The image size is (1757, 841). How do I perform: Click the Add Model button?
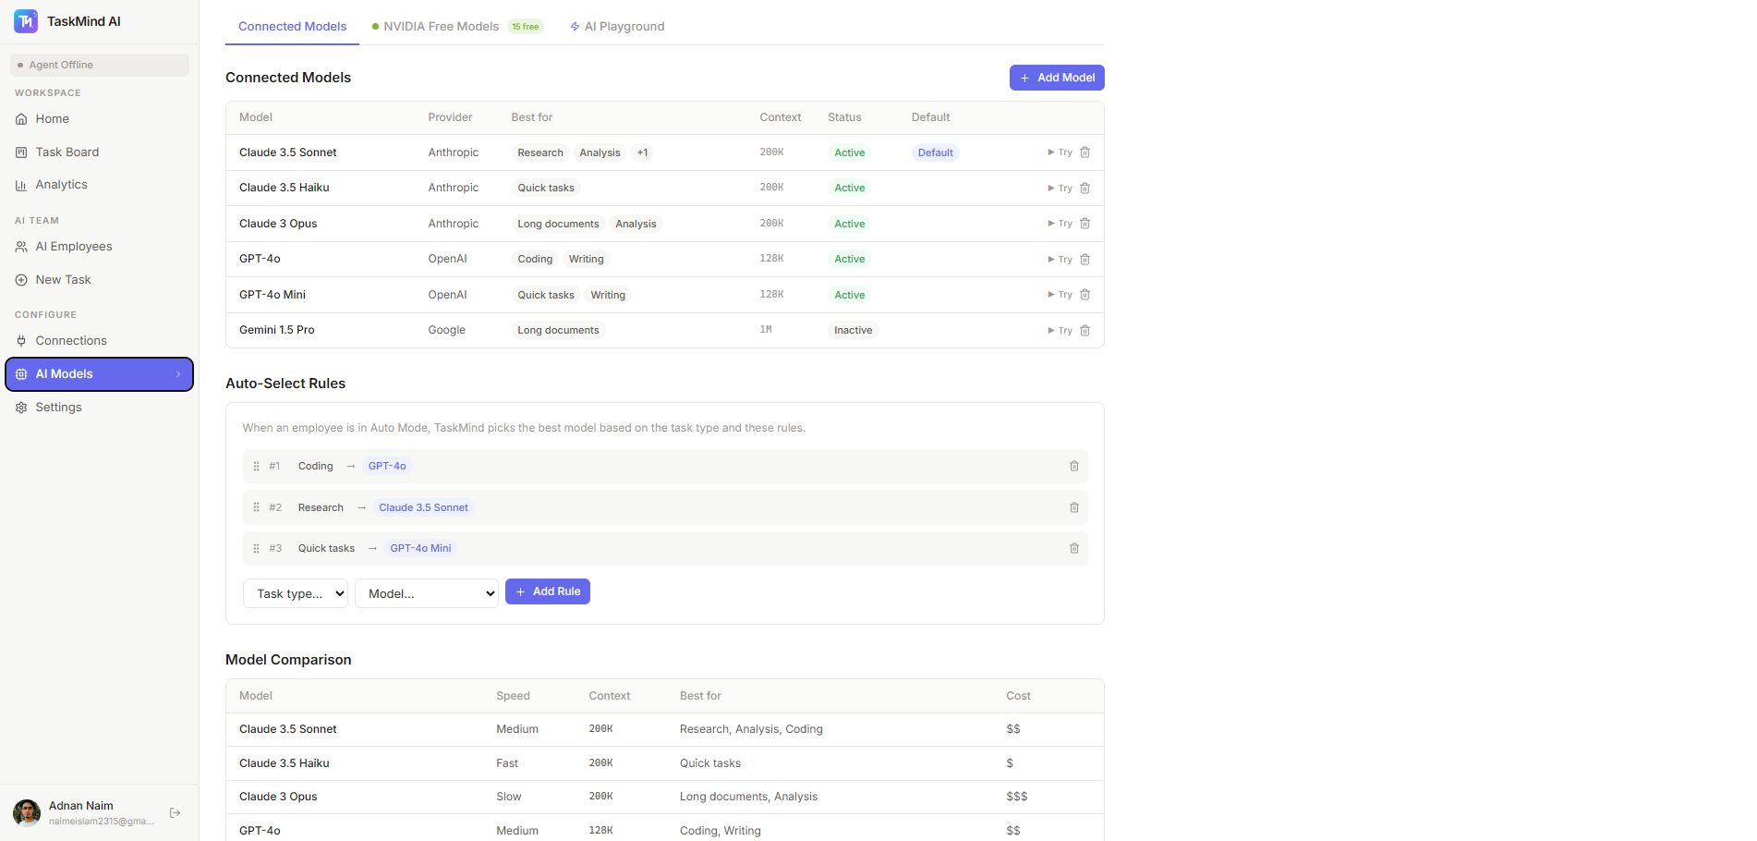(x=1057, y=78)
